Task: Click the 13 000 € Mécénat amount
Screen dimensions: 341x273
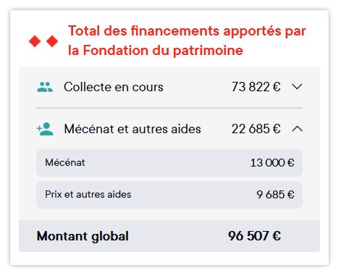Action: coord(272,163)
